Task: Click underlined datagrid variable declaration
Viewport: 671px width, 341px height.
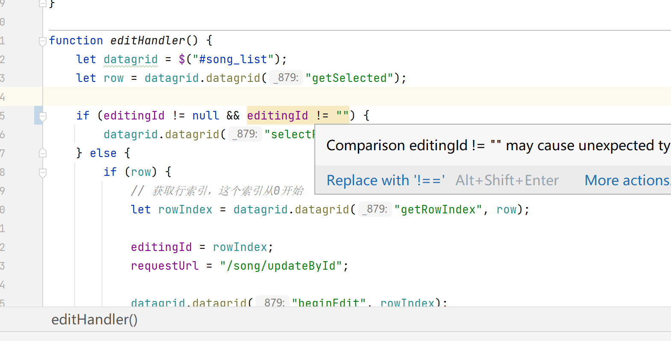Action: tap(131, 59)
